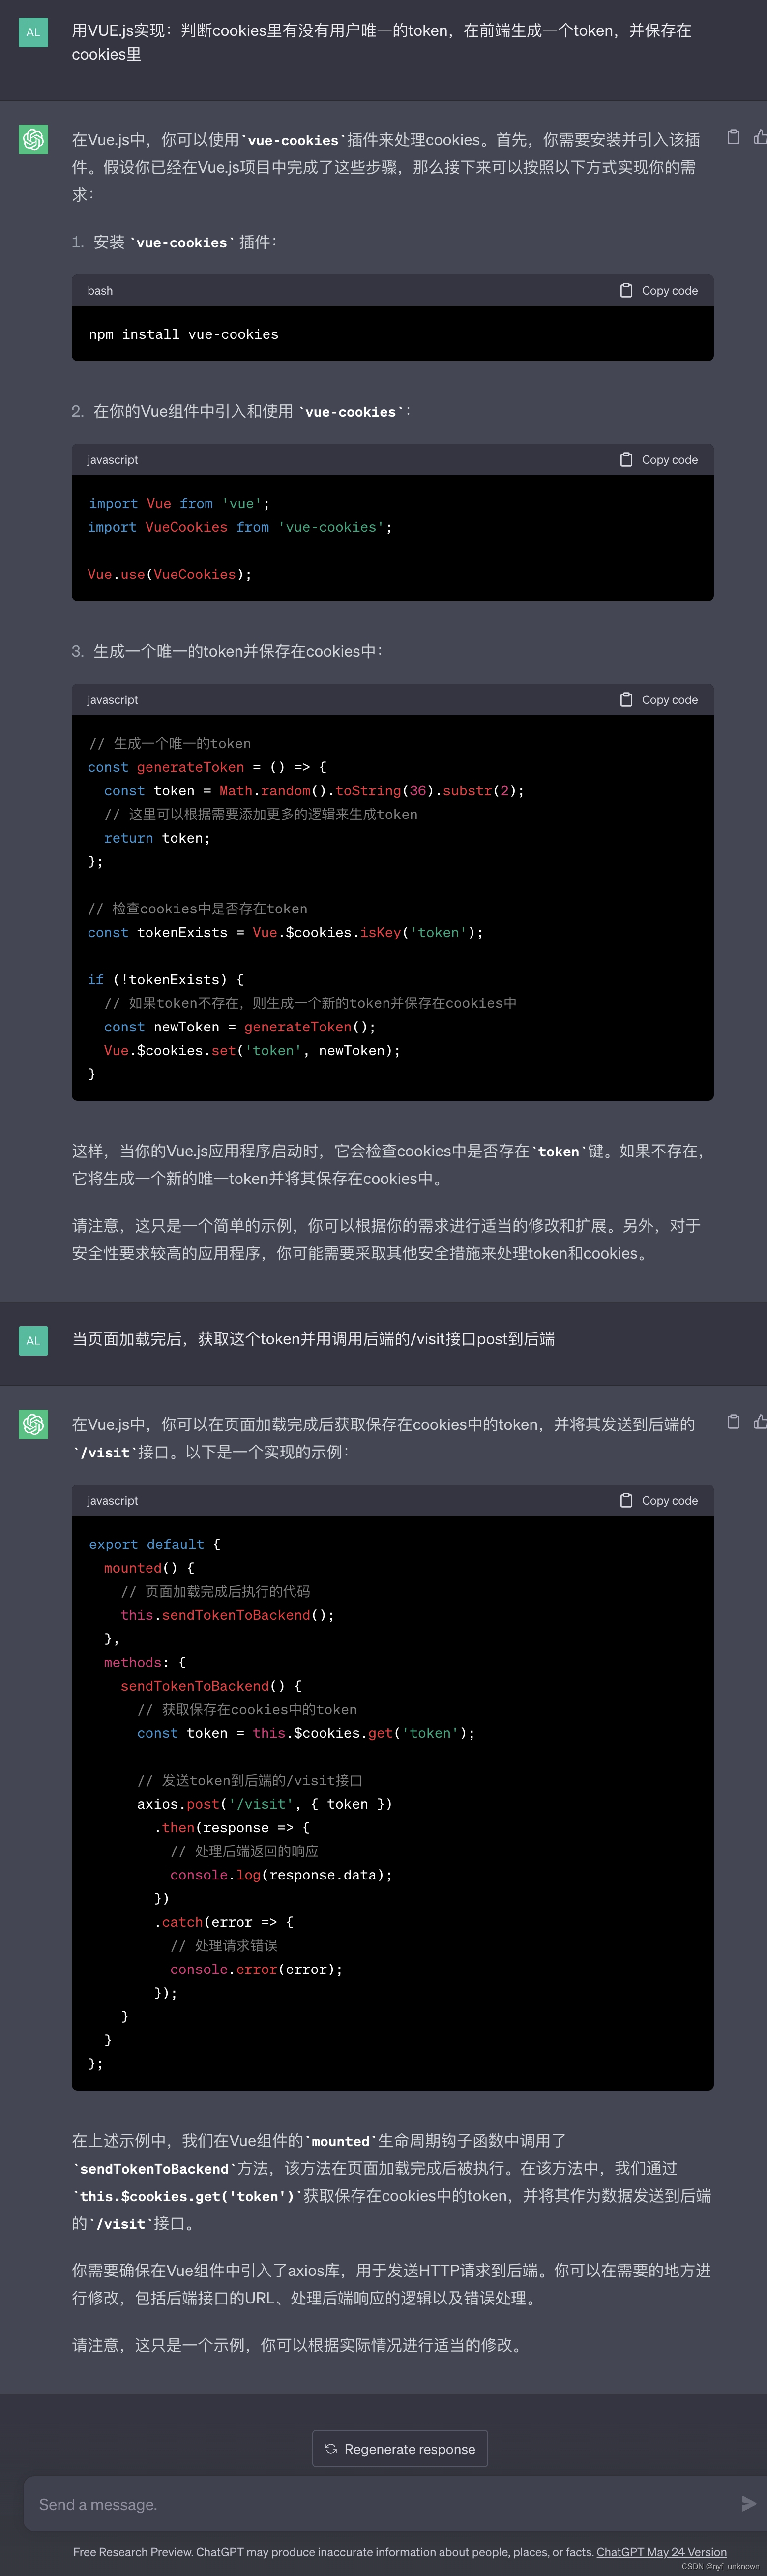Click the 'const newToken = generateToken();' line
Image resolution: width=767 pixels, height=2576 pixels.
click(240, 1026)
